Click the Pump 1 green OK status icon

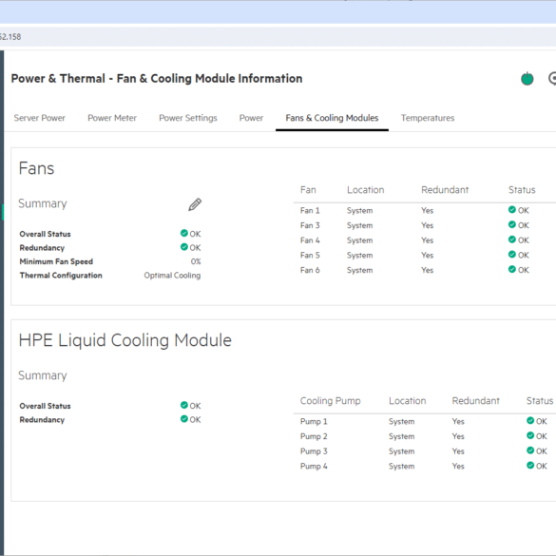pos(530,420)
